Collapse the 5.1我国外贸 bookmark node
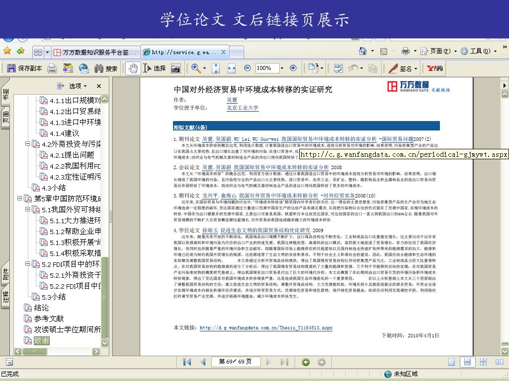 pos(28,209)
